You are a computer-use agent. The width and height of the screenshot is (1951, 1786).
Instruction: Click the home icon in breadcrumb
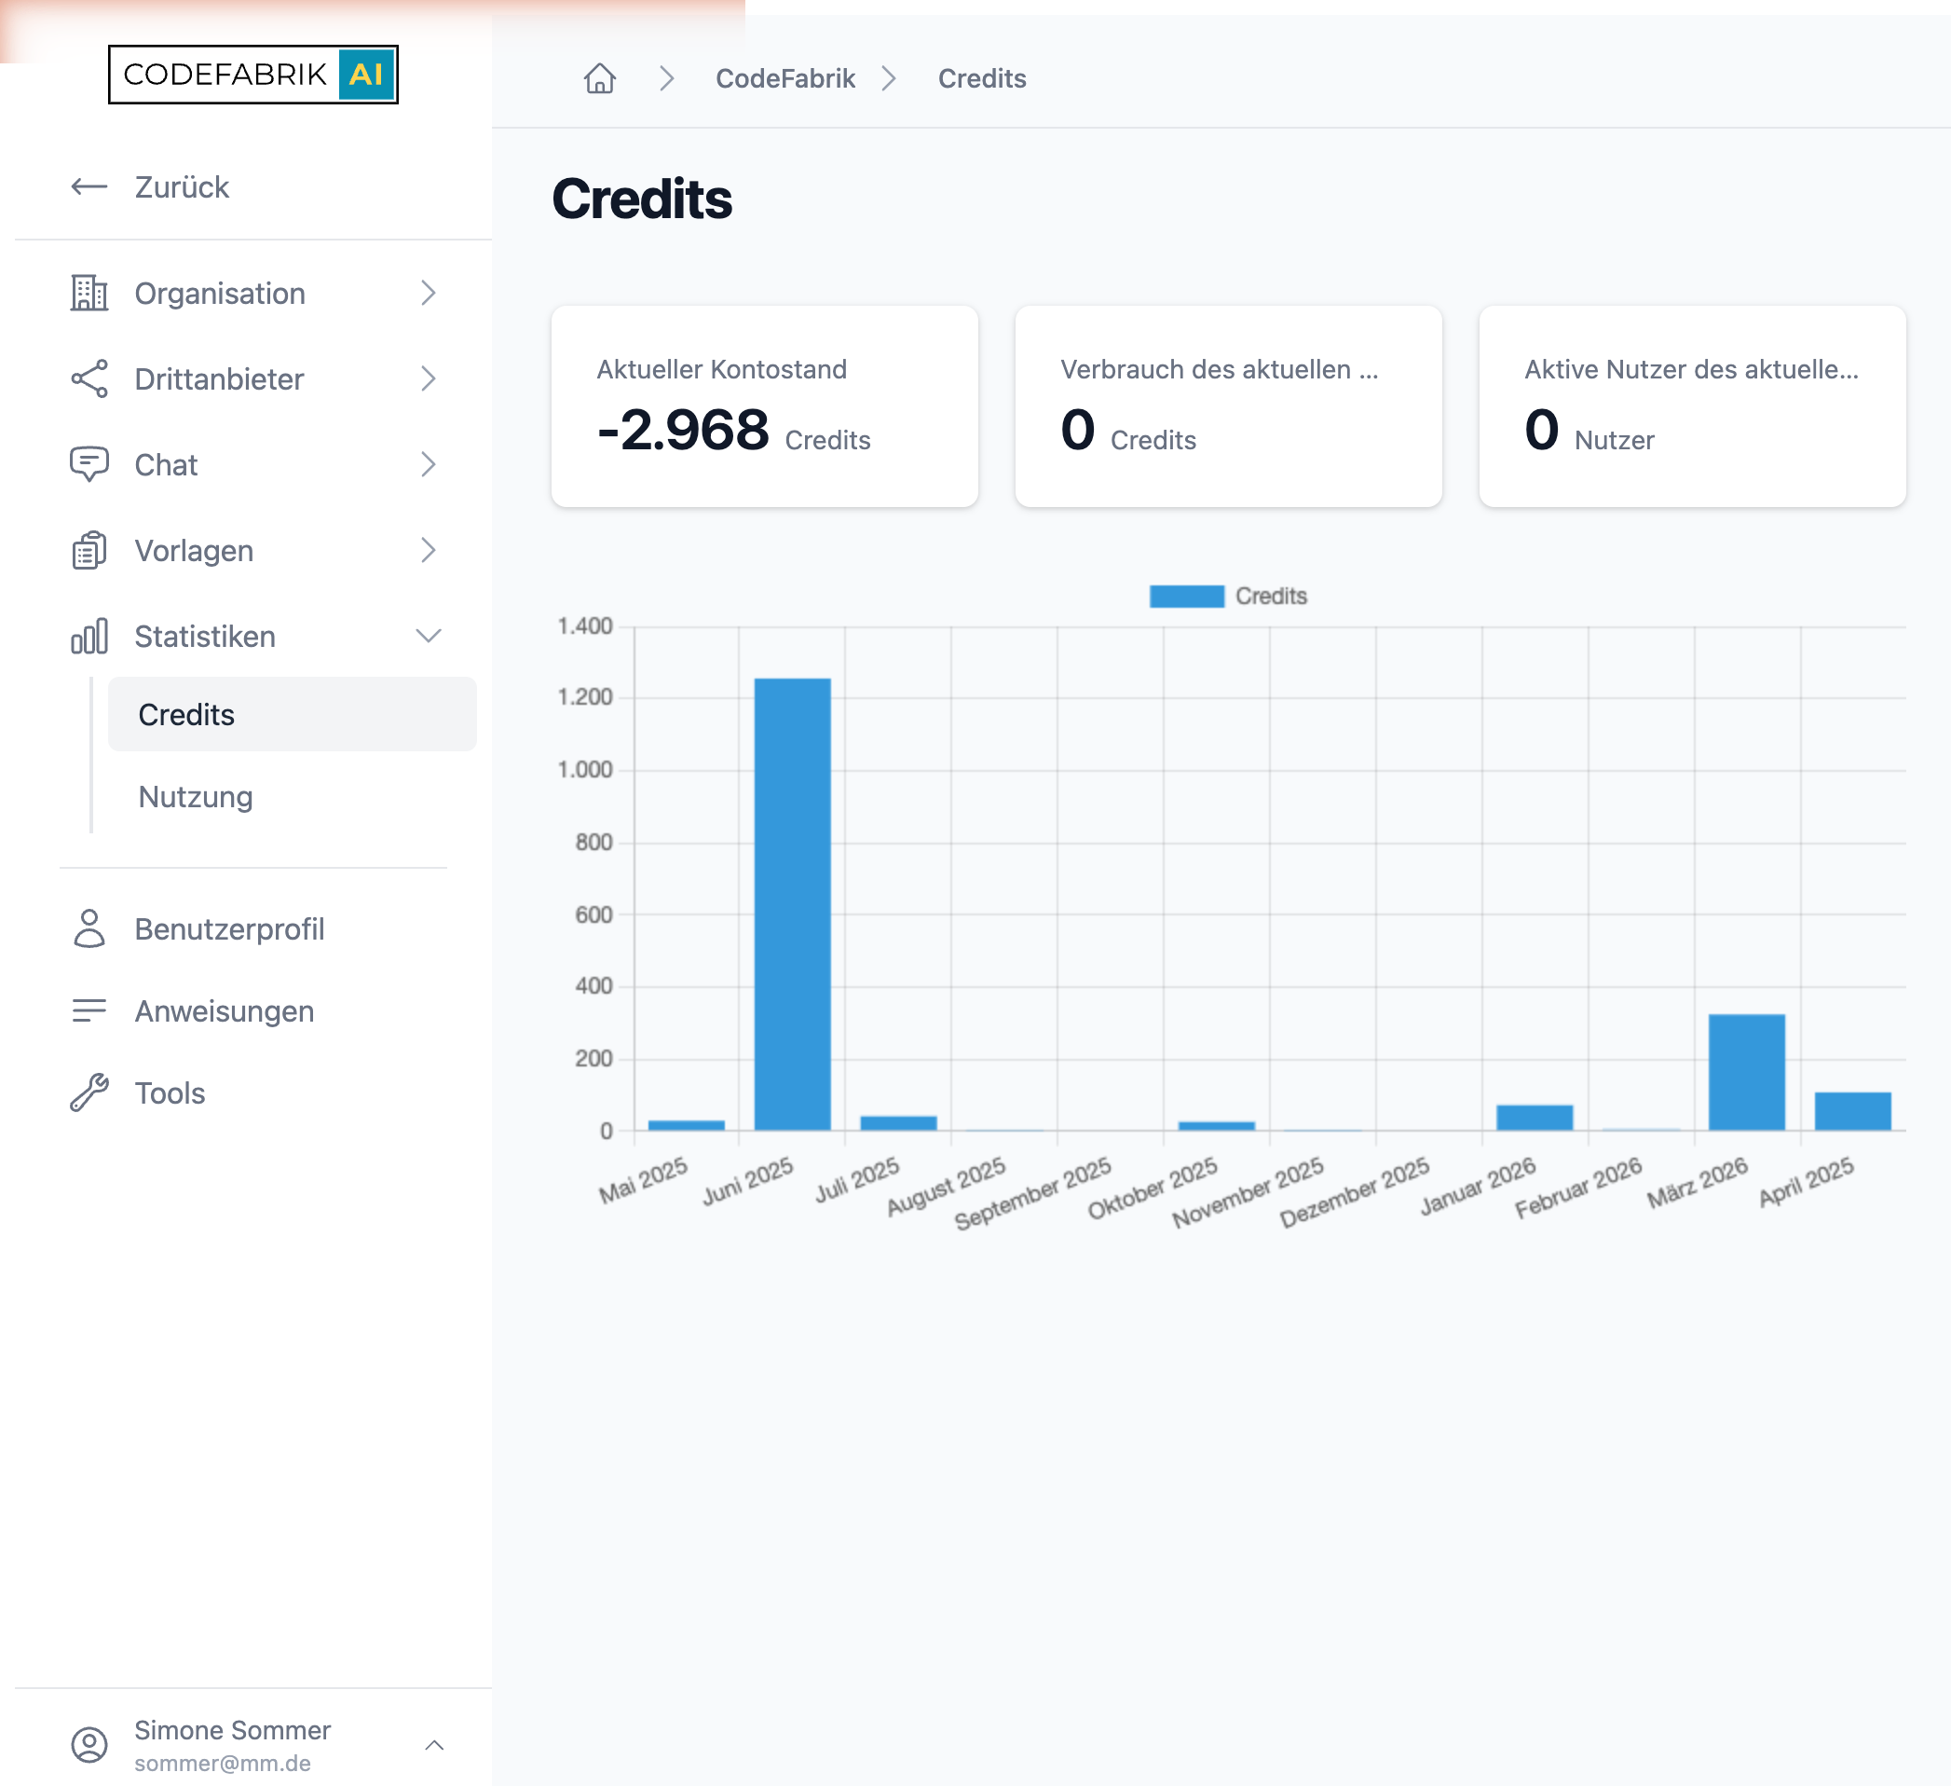[600, 78]
